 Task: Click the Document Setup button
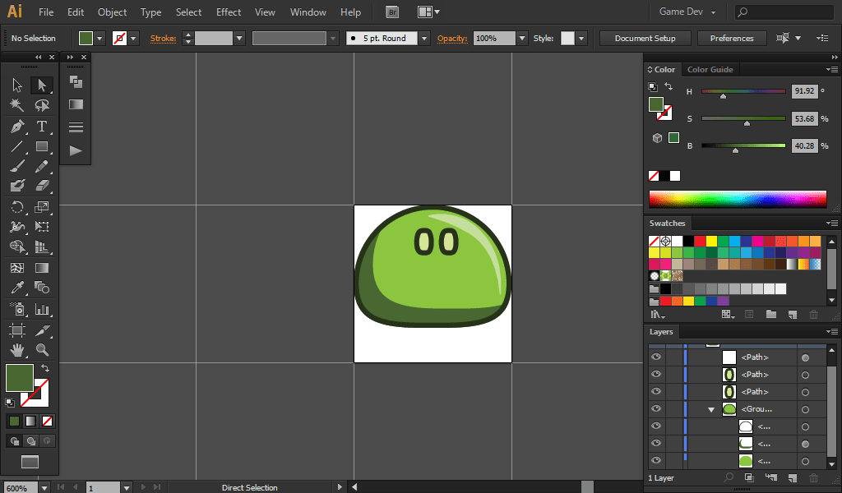pyautogui.click(x=645, y=39)
